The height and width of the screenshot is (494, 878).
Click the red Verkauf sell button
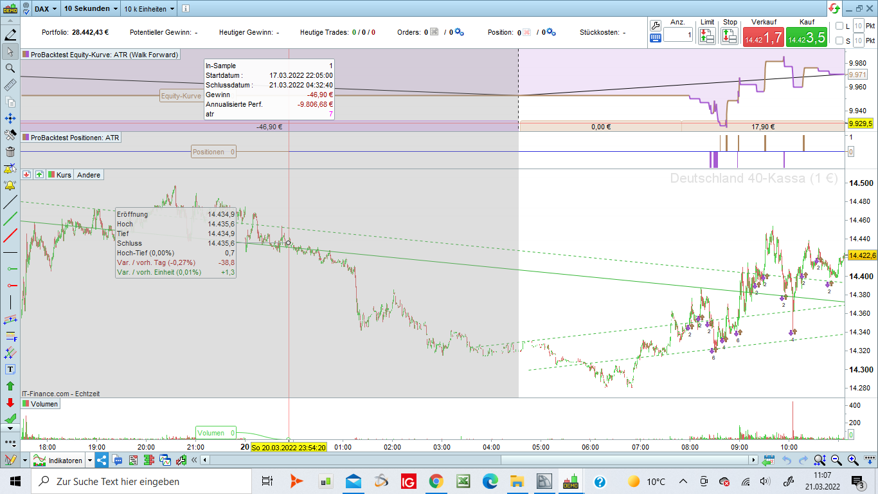click(762, 37)
